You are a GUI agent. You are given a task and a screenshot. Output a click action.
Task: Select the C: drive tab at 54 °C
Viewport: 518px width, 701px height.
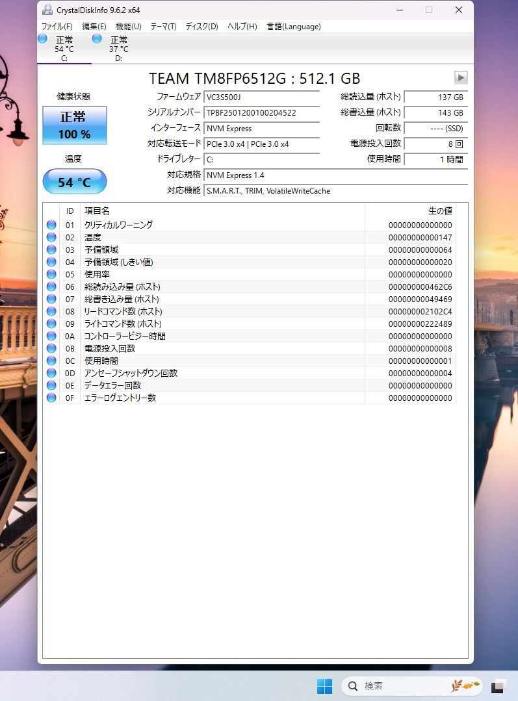[x=64, y=48]
